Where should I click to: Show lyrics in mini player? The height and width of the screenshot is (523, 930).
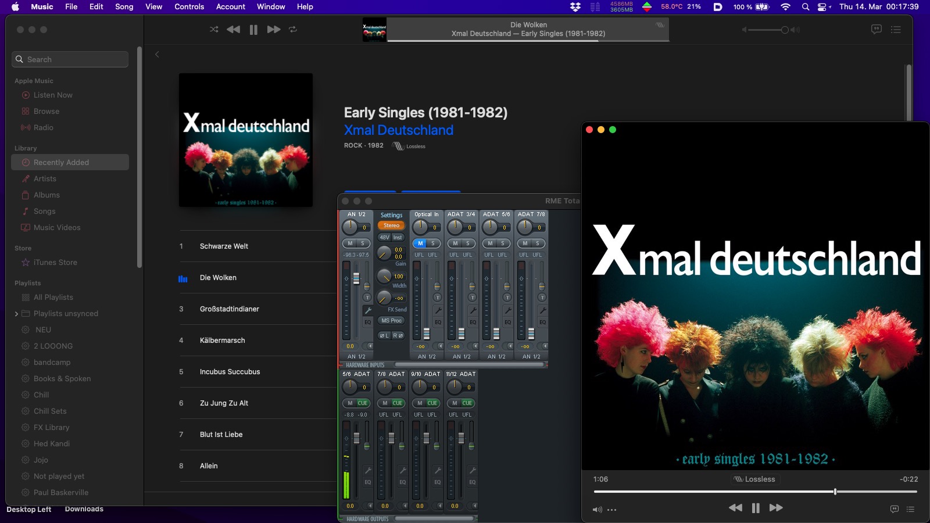(x=894, y=509)
